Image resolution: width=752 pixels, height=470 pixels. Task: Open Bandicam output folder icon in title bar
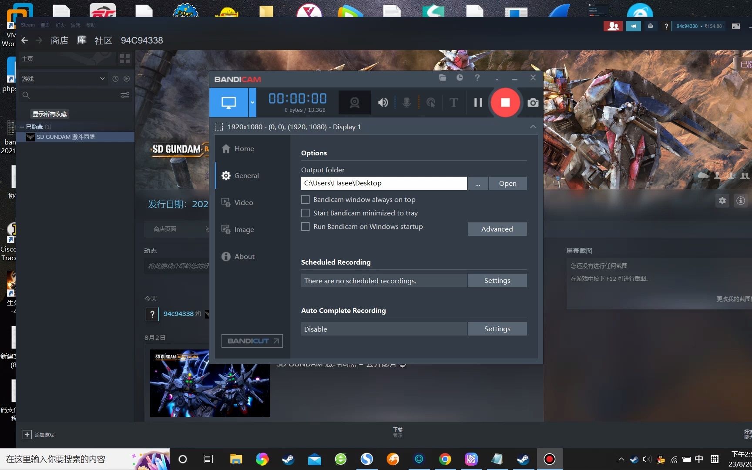[x=443, y=78]
